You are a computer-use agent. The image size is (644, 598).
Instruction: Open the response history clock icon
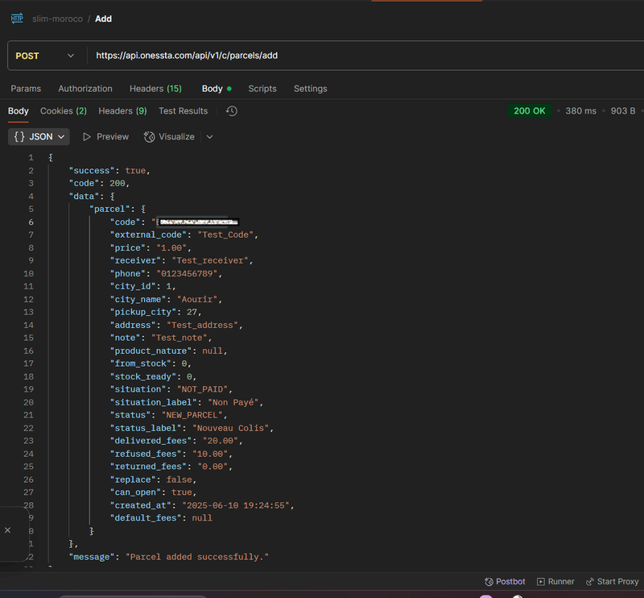coord(232,111)
